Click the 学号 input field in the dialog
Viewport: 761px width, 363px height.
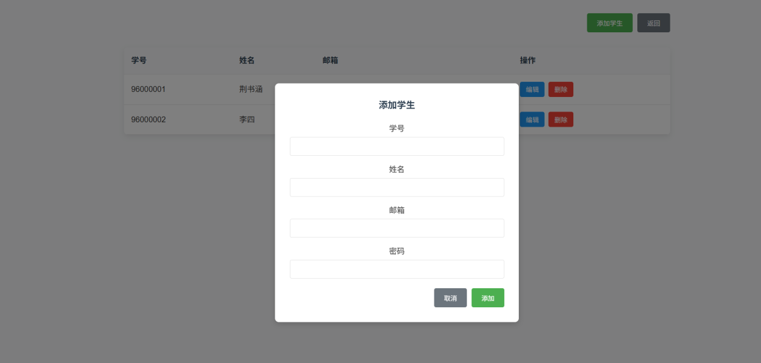[396, 146]
